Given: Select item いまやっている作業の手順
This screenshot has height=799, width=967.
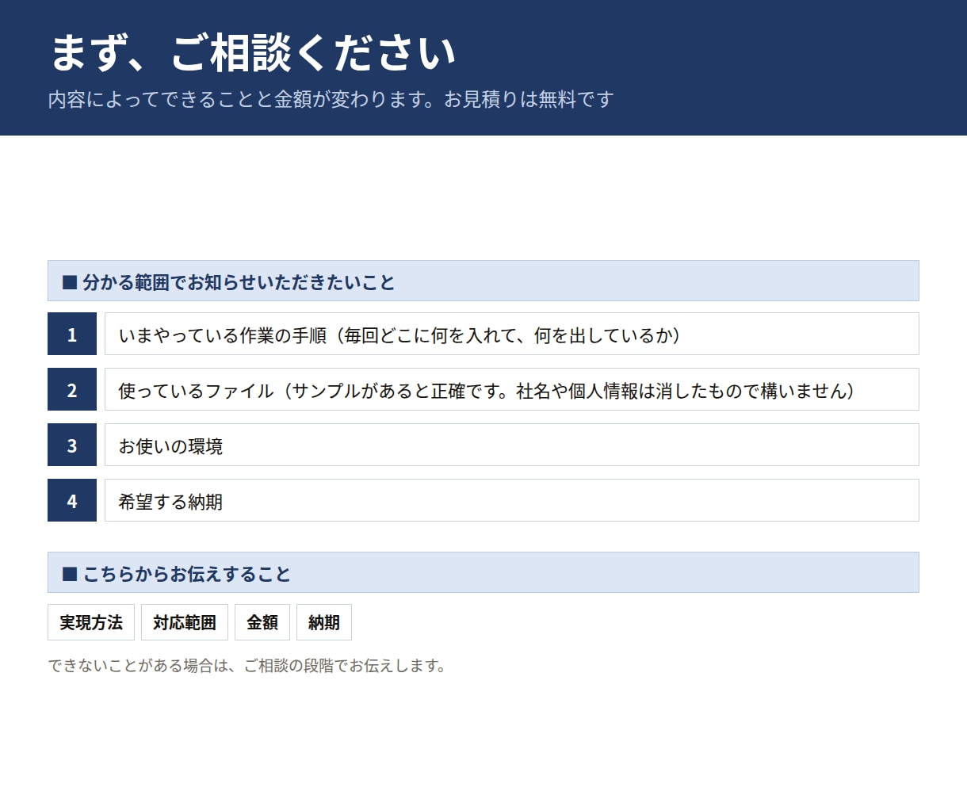Looking at the screenshot, I should pyautogui.click(x=512, y=334).
